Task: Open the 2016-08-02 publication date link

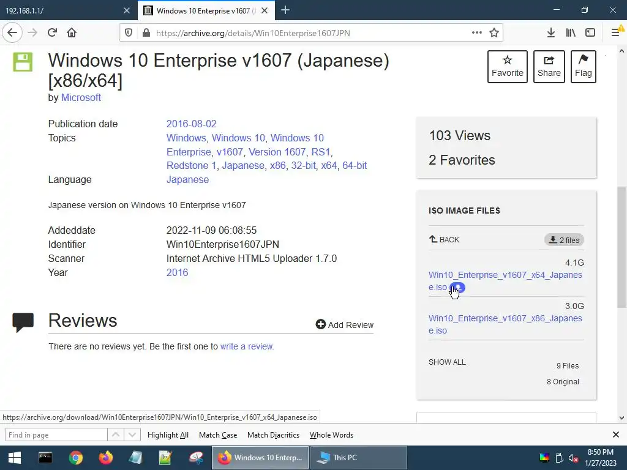Action: point(191,124)
